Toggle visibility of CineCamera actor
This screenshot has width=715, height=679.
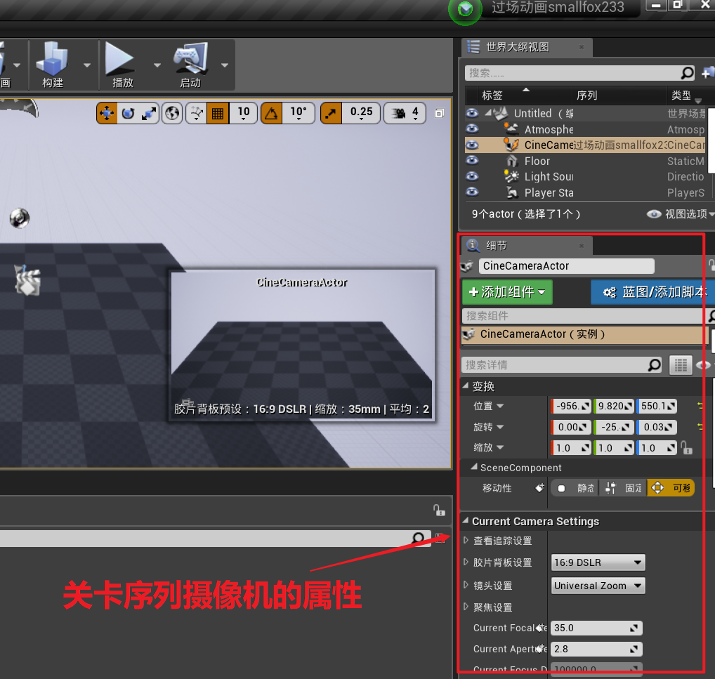[472, 145]
